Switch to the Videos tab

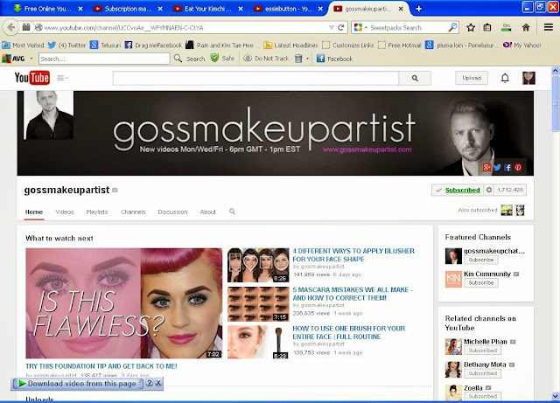(65, 212)
